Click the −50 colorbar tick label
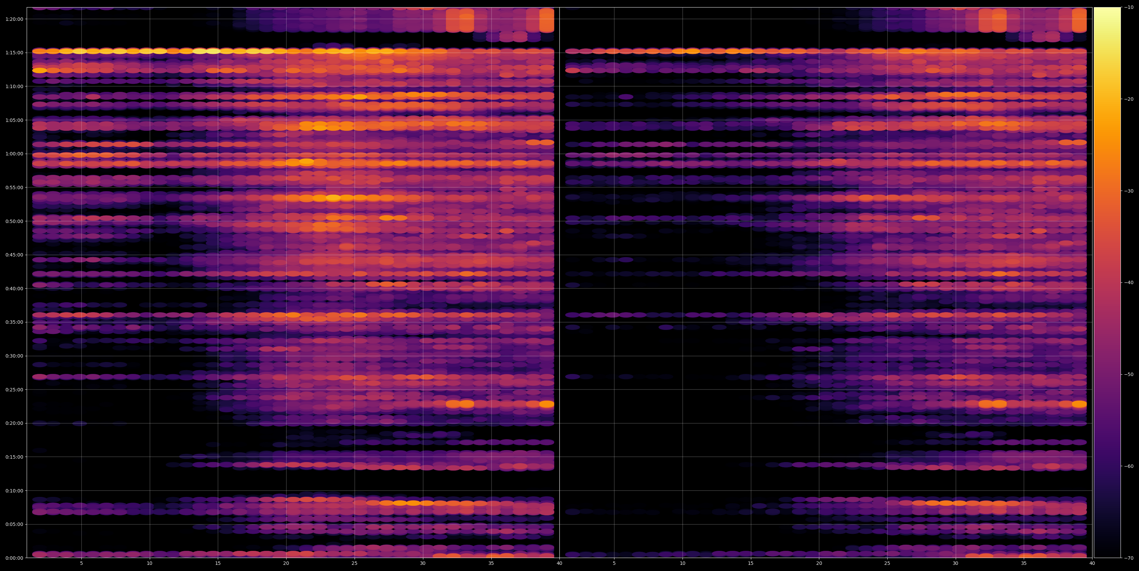This screenshot has width=1139, height=571. 1129,375
